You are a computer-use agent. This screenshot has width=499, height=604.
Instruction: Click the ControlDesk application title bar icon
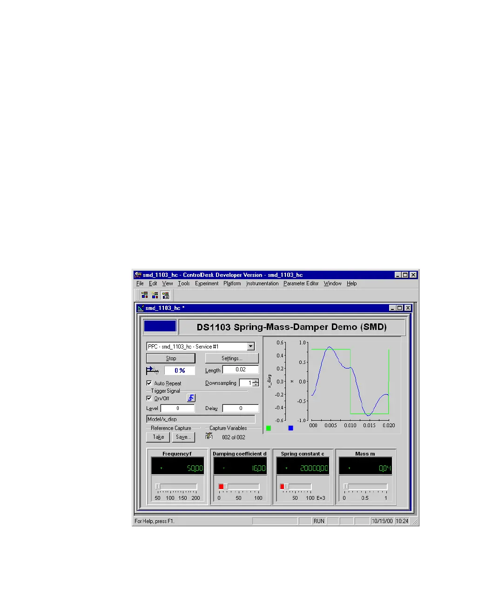pos(138,275)
